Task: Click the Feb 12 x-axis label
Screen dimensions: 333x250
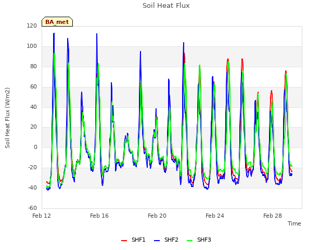Action: tap(42, 216)
